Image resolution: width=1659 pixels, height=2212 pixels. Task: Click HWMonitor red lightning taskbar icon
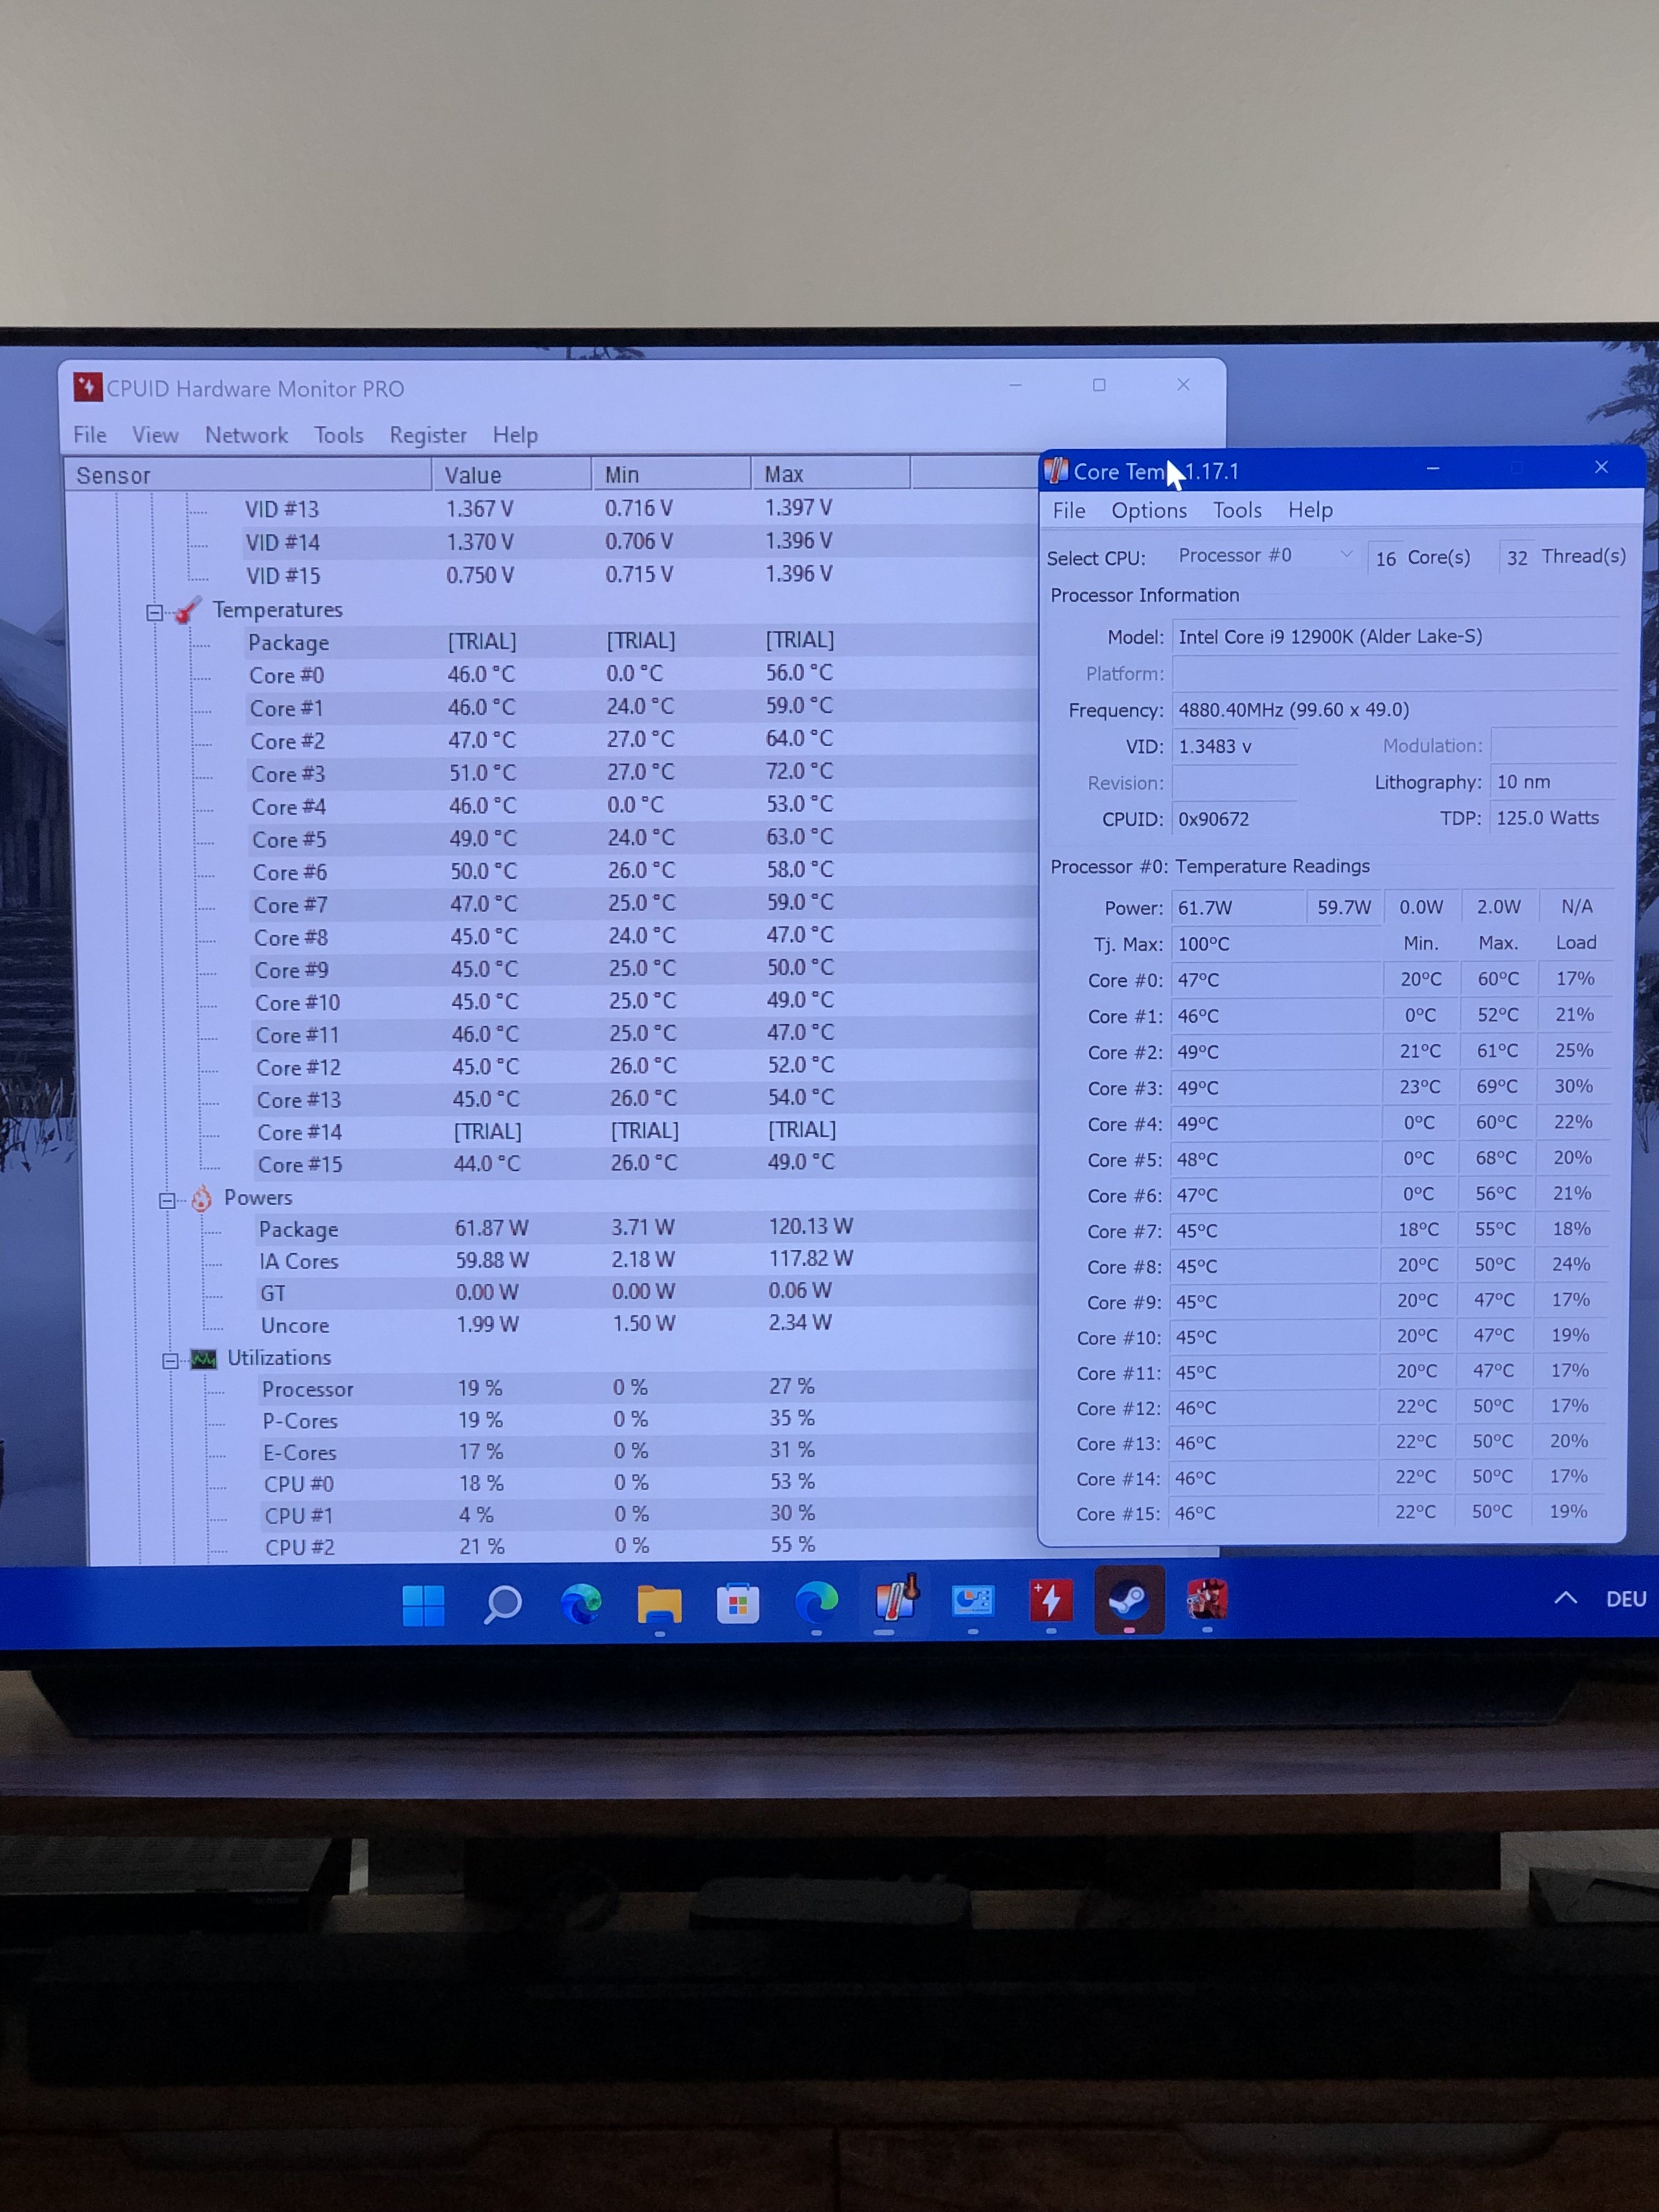pos(1051,1600)
